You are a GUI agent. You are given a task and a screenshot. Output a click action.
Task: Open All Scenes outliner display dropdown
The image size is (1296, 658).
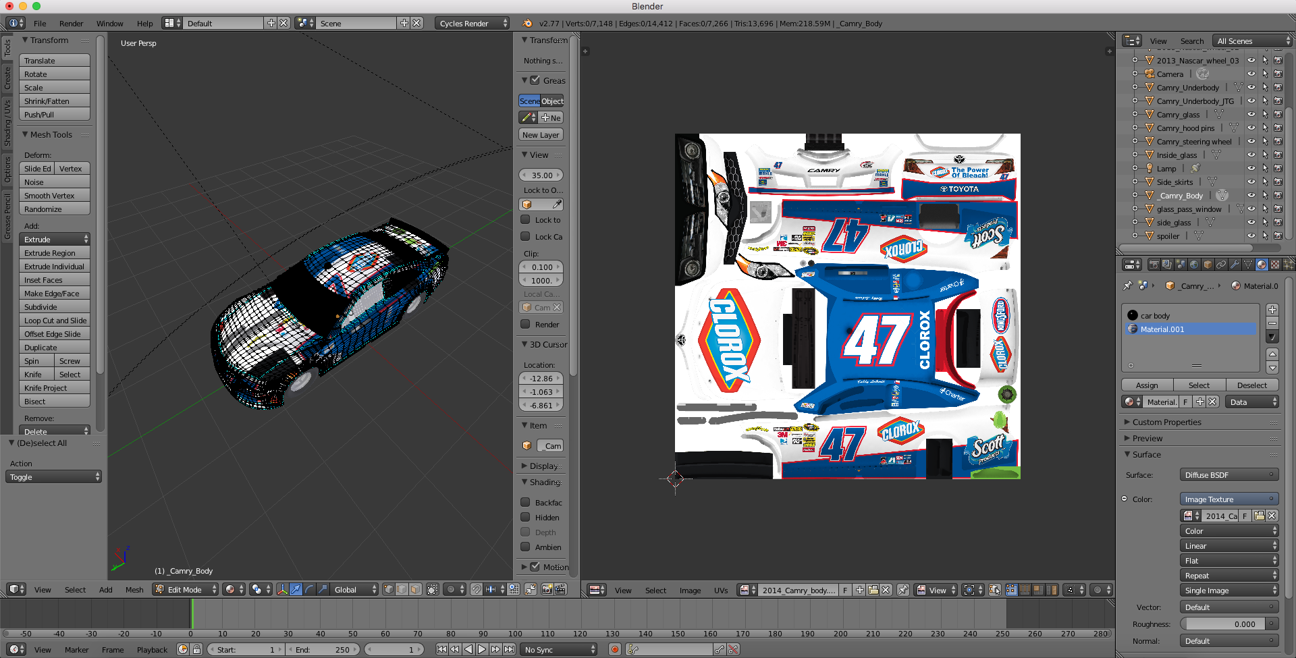coord(1252,41)
